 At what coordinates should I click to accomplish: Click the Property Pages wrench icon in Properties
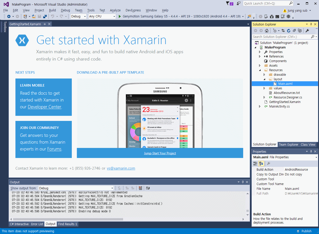[x=268, y=164]
